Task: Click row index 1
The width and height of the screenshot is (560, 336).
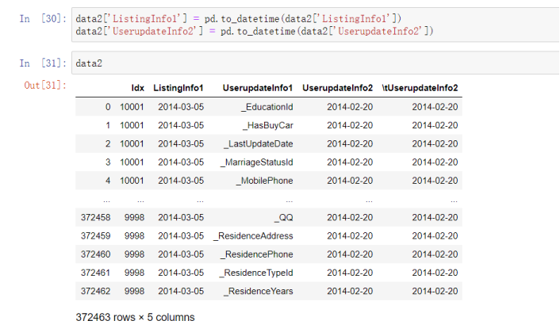Action: pyautogui.click(x=108, y=125)
